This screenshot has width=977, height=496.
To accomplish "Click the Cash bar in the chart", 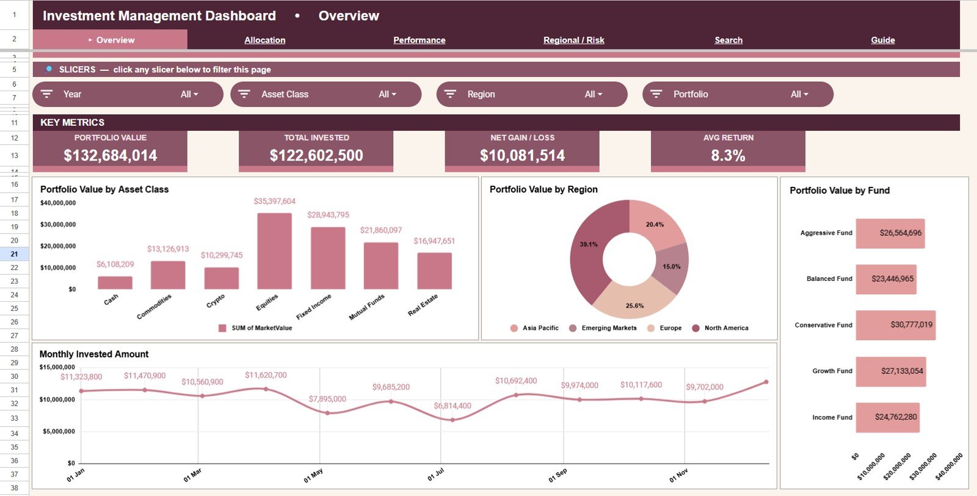I will click(115, 283).
